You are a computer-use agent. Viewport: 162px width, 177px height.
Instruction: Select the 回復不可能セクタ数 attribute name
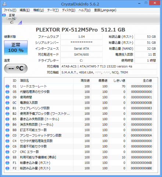[x=33, y=146]
